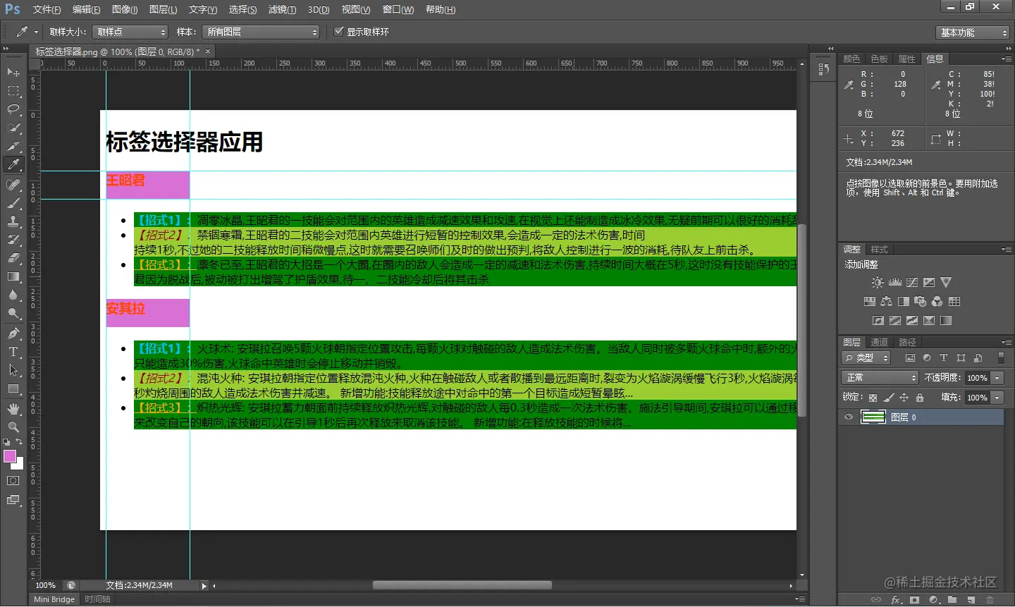Open blend mode 正常 dropdown
The image size is (1015, 607).
click(x=880, y=378)
